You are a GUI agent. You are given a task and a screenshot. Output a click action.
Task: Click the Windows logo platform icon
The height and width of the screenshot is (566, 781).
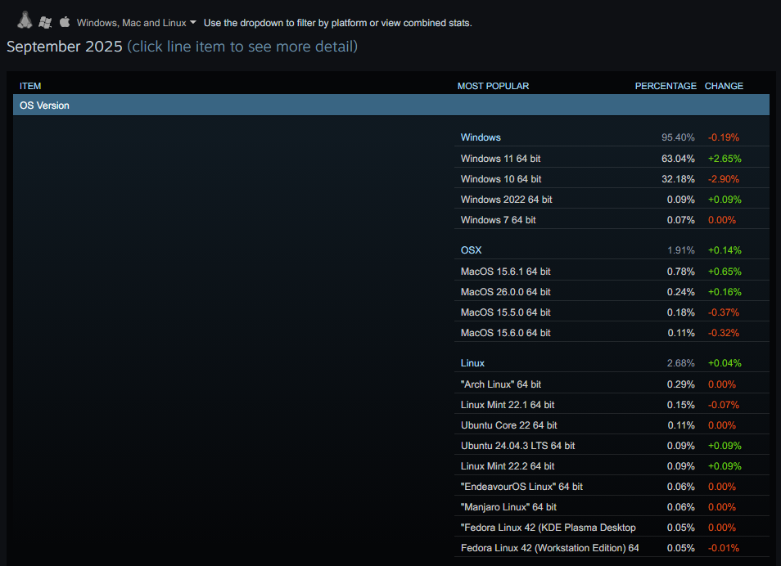point(45,22)
